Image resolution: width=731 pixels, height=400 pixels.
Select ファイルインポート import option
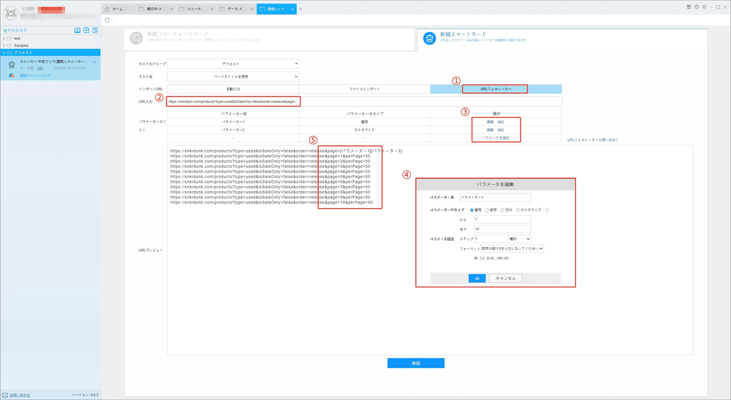[364, 89]
